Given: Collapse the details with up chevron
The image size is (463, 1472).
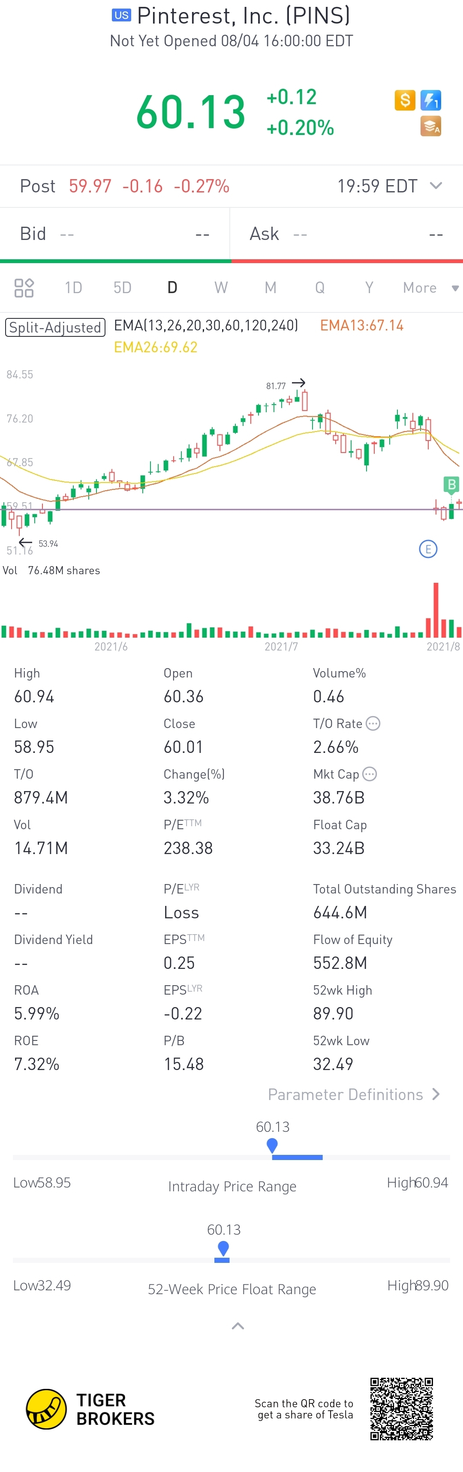Looking at the screenshot, I should tap(238, 1326).
